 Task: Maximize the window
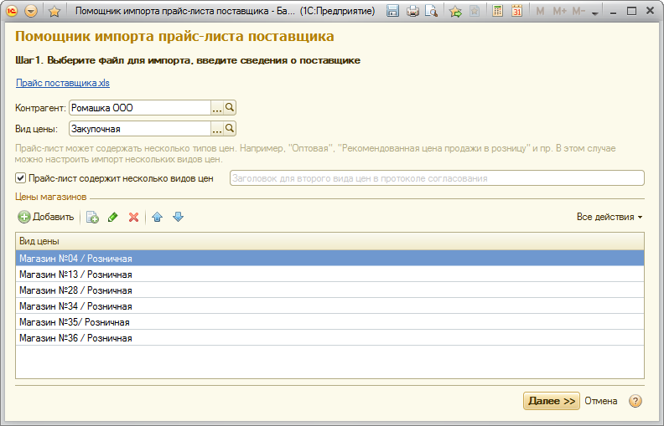[x=631, y=11]
